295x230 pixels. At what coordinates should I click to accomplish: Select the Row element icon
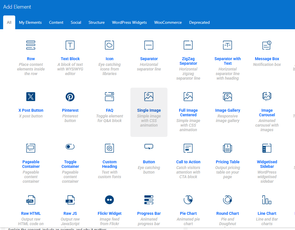point(31,45)
